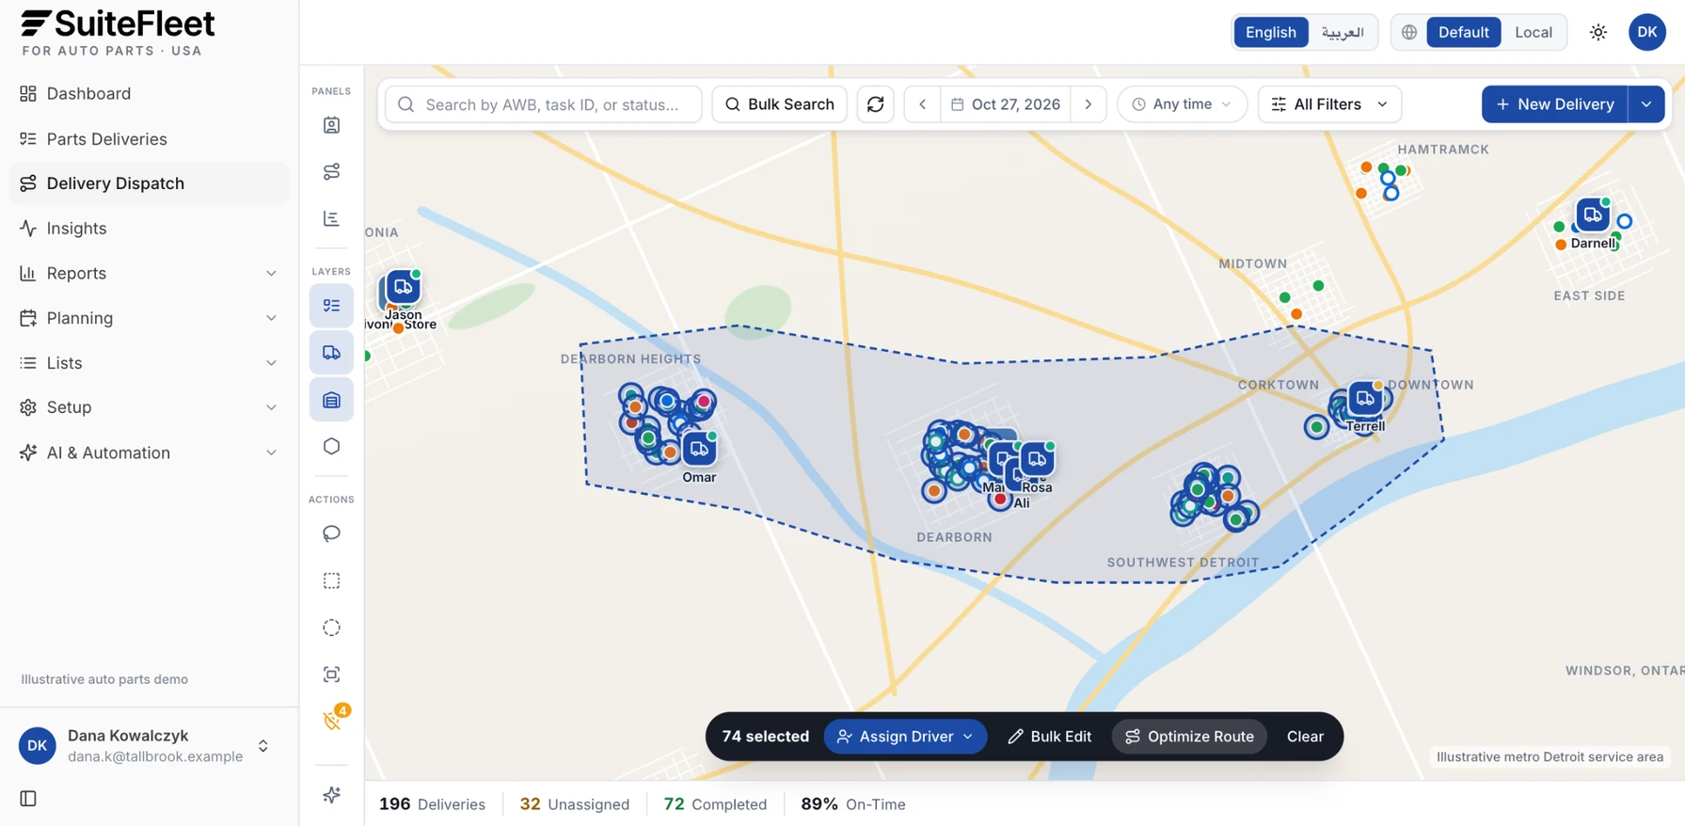The image size is (1685, 826).
Task: Toggle the driver vehicles layer
Action: point(331,353)
